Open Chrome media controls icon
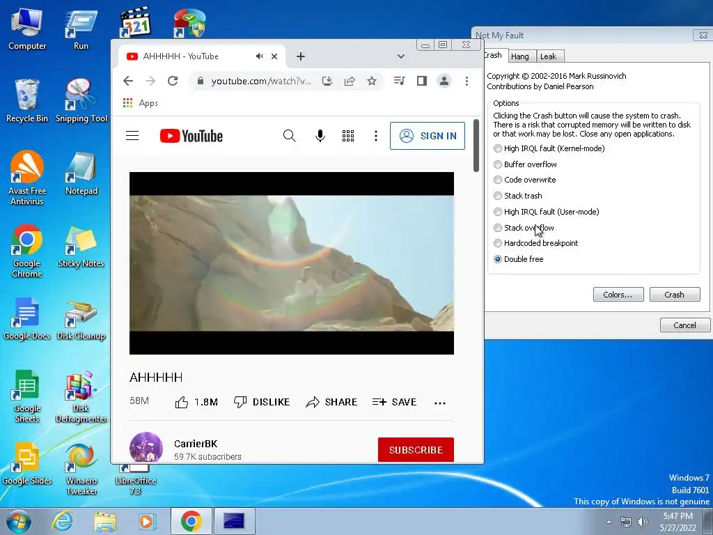 pos(399,81)
